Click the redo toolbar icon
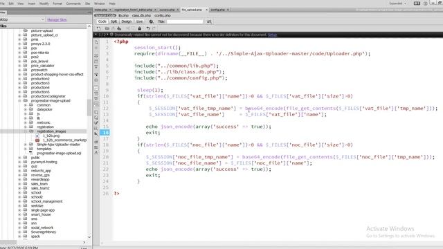Image resolution: width=443 pixels, height=249 pixels. click(x=154, y=28)
